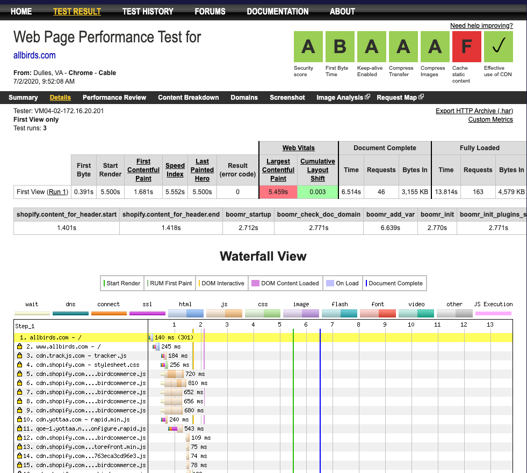The image size is (527, 473).
Task: Click the lock icon on 763eca3cd96e3.js row 14
Action: [19, 455]
